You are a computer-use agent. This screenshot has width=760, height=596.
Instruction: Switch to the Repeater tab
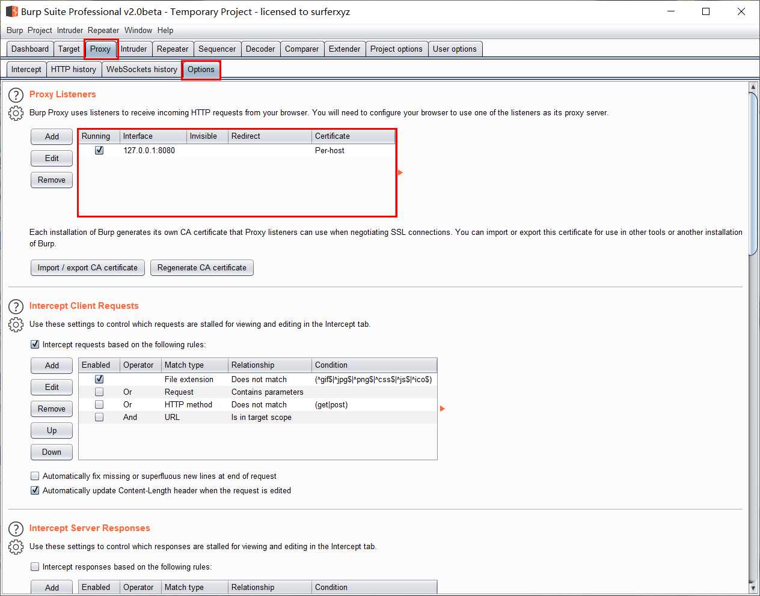[x=173, y=49]
